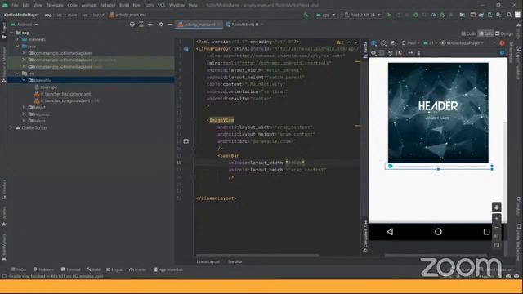This screenshot has height=294, width=523.
Task: Click the horizontal expand arrows icon
Action: (x=410, y=52)
